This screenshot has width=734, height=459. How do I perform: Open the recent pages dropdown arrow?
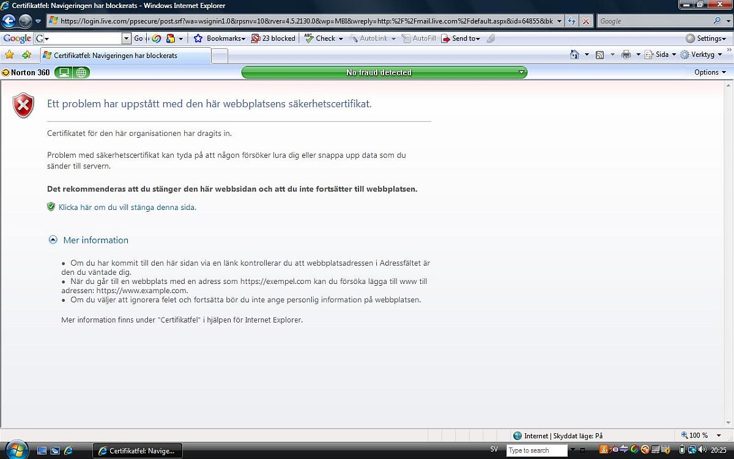click(39, 21)
